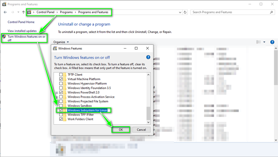
Task: Click the shield icon beside Turn Windows features
Action: (x=4, y=36)
